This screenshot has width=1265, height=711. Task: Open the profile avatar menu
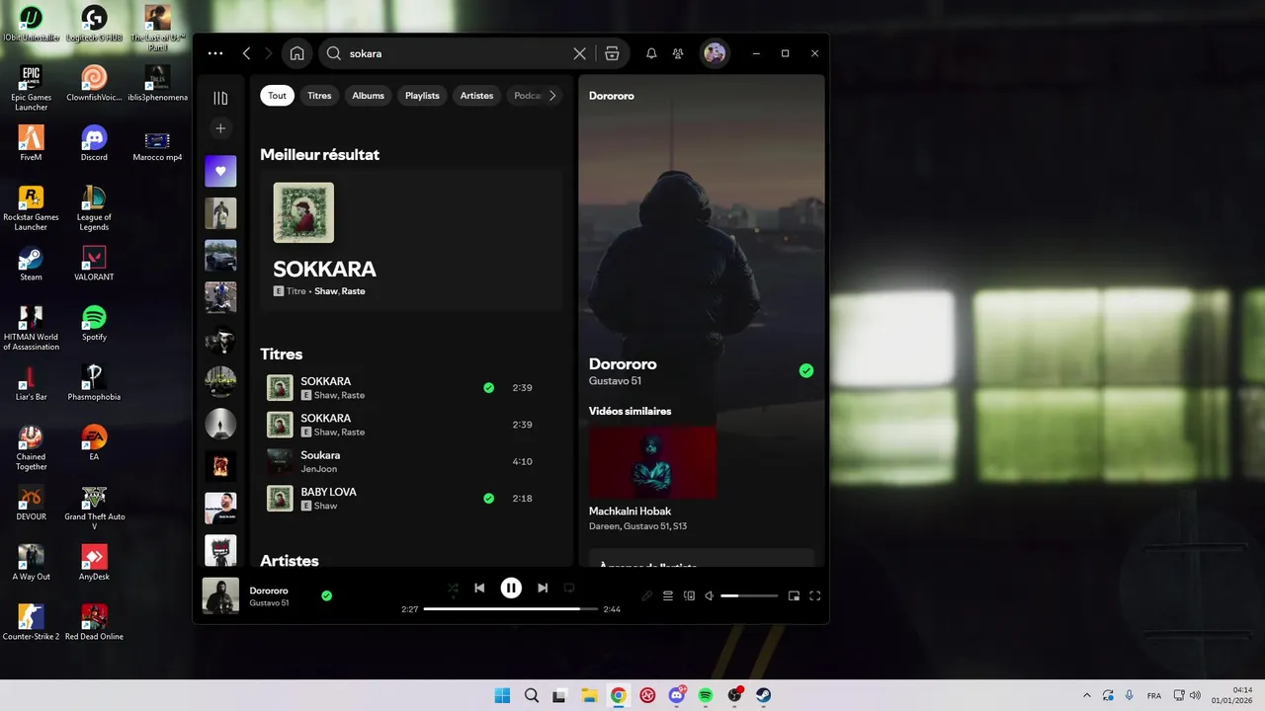click(x=715, y=53)
